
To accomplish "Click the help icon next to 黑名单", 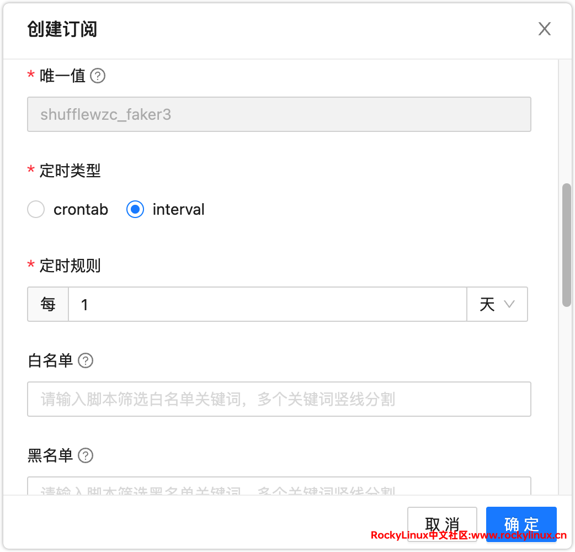I will [86, 456].
